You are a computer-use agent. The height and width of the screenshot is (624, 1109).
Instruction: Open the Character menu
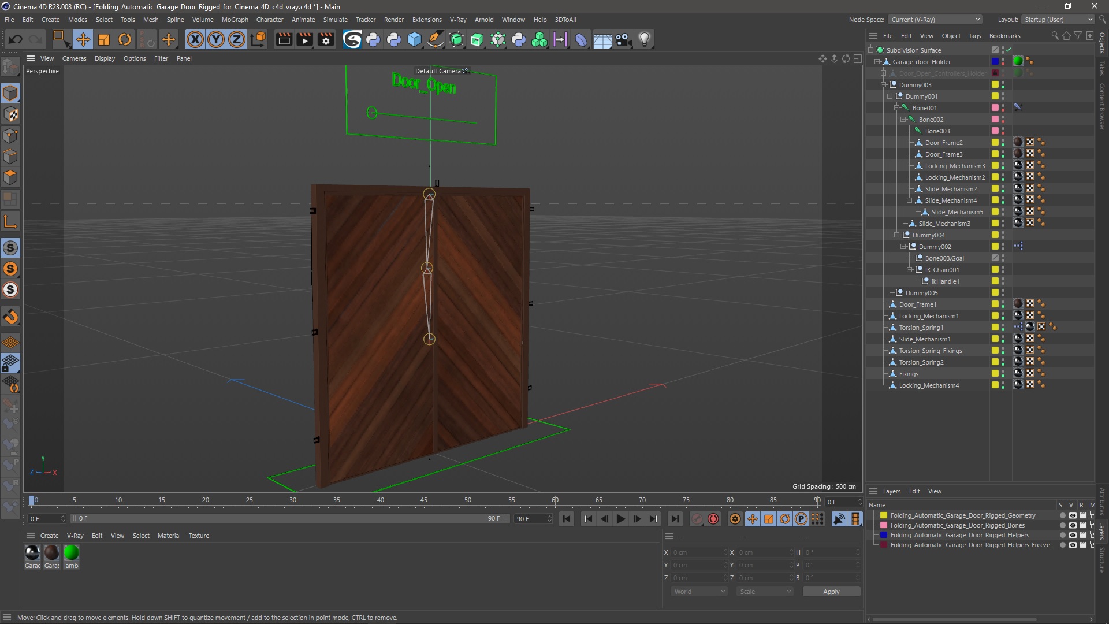coord(270,20)
